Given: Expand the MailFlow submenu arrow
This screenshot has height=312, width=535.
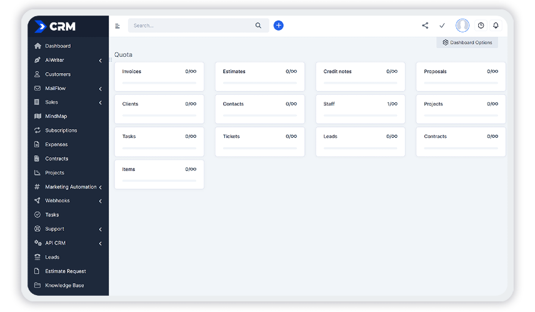Looking at the screenshot, I should 100,89.
